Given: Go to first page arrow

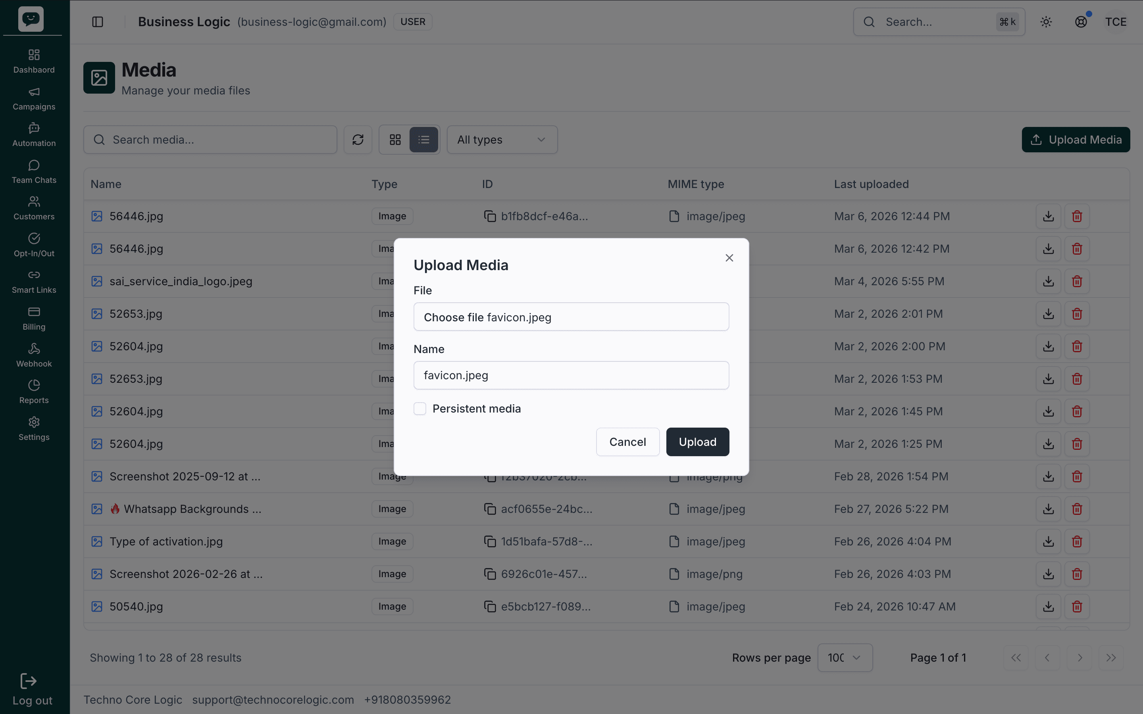Looking at the screenshot, I should pos(1016,658).
